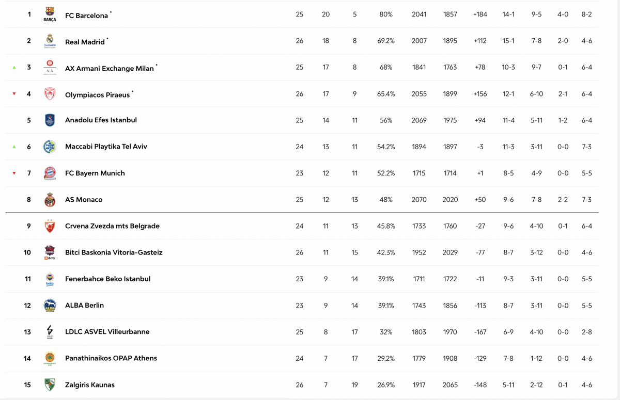620x400 pixels.
Task: Go to Bitci Baskonia Vitoria-Gasteiz team name
Action: 114,252
